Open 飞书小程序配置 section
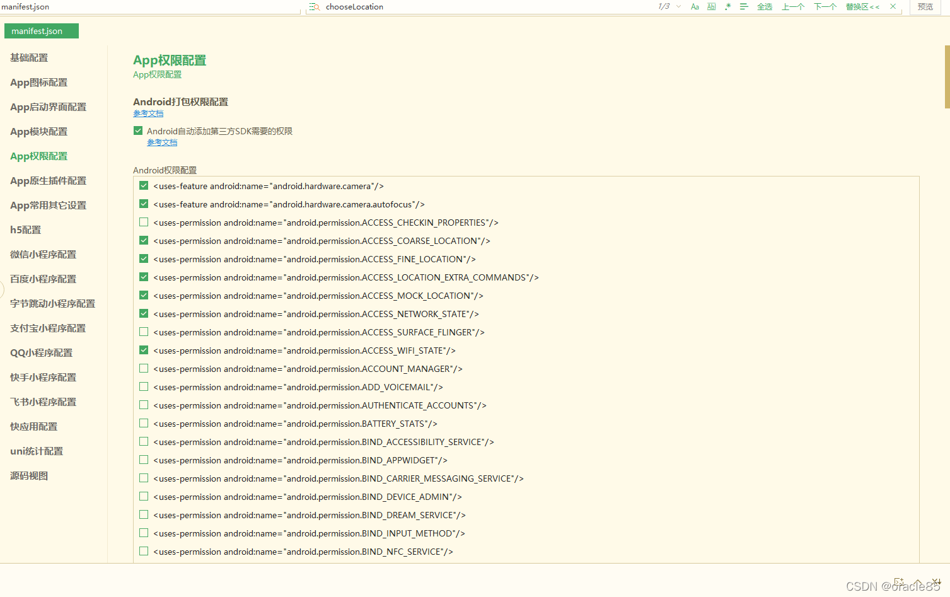The height and width of the screenshot is (597, 950). (43, 402)
